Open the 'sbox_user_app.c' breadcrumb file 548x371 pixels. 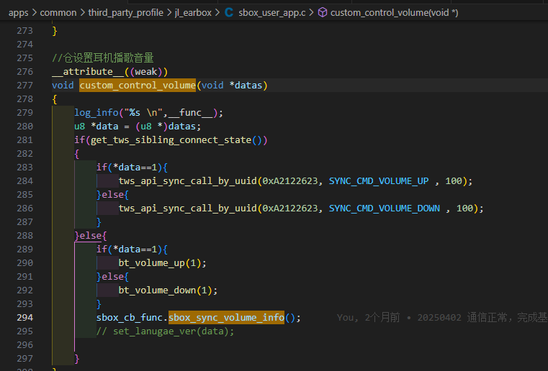click(x=272, y=13)
